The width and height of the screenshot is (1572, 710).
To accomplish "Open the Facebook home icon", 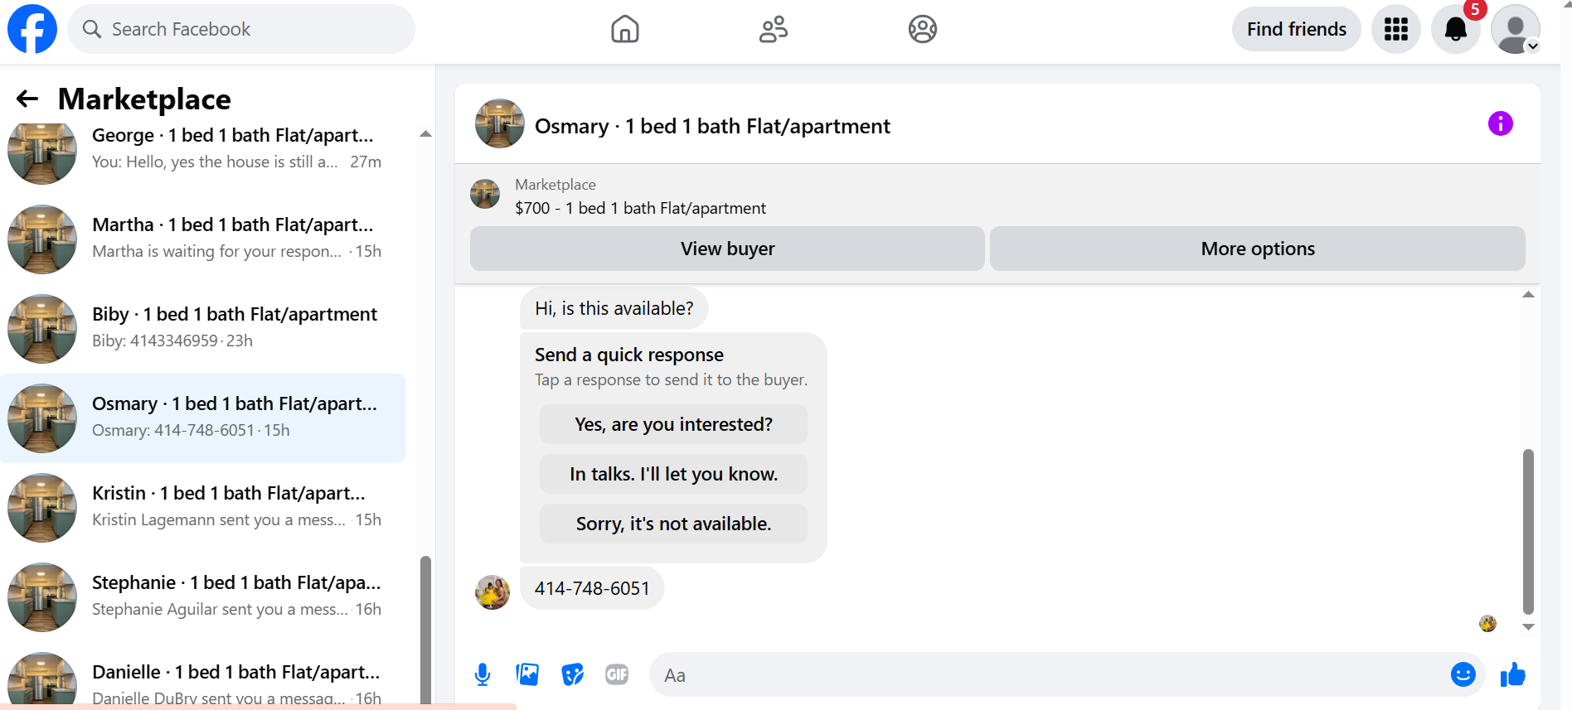I will click(x=624, y=29).
